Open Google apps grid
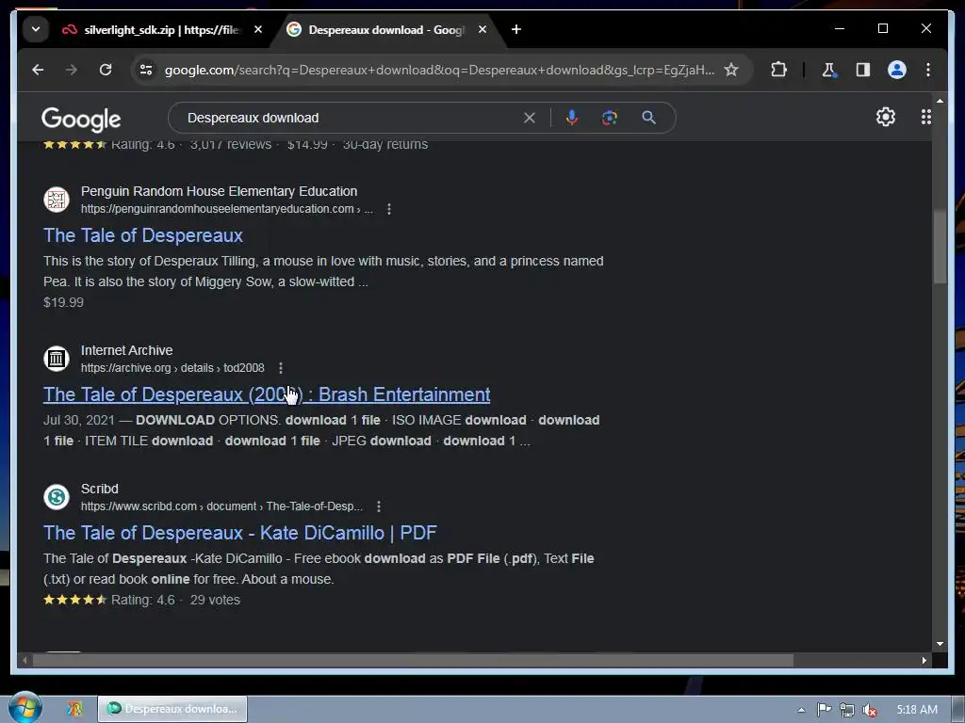The width and height of the screenshot is (965, 723). [x=925, y=117]
